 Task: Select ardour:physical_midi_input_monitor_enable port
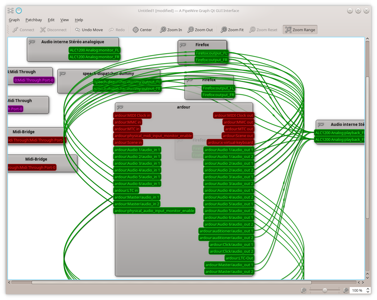click(x=153, y=136)
